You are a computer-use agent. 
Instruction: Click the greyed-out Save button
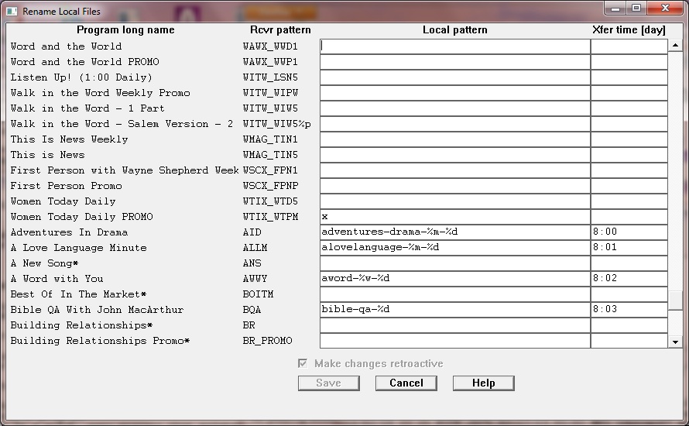[x=329, y=383]
